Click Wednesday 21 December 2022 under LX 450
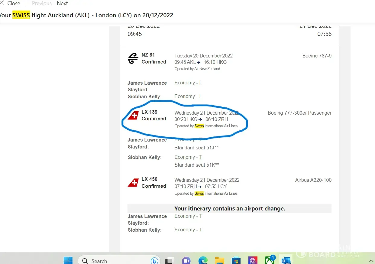The image size is (375, 264). [x=207, y=180]
